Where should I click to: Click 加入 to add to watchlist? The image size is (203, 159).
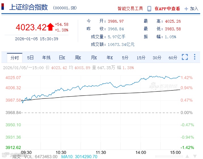tap(194, 9)
